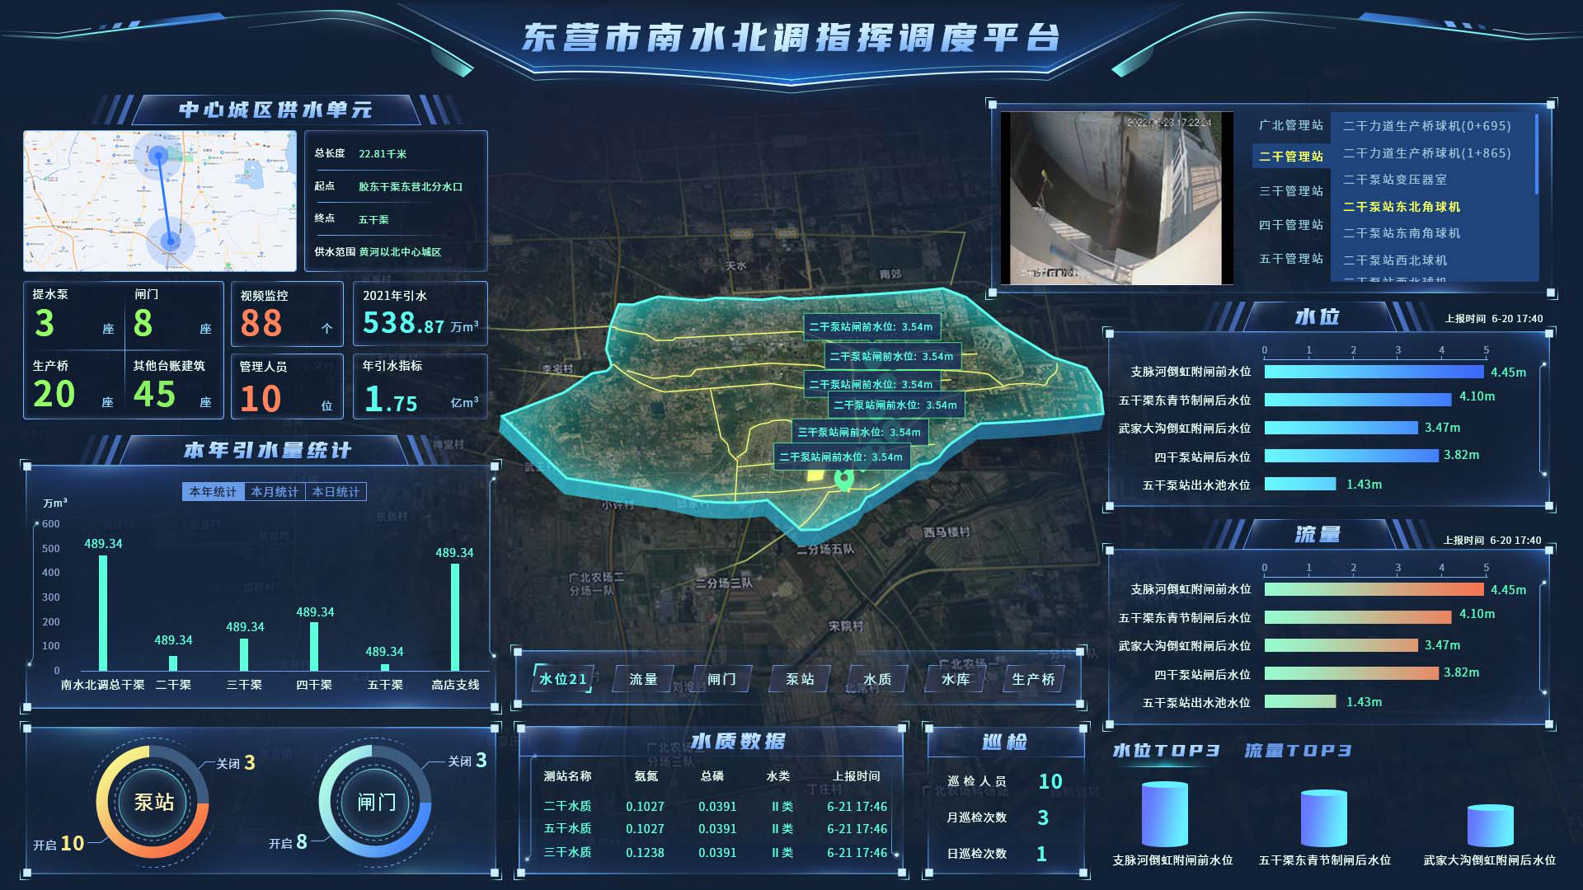Select camera 二干力道生产桥球机(1+865)
The height and width of the screenshot is (890, 1583).
[x=1427, y=153]
